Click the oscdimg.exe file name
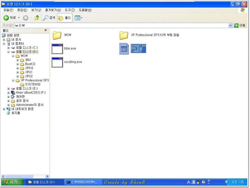250x188 pixels. click(73, 62)
